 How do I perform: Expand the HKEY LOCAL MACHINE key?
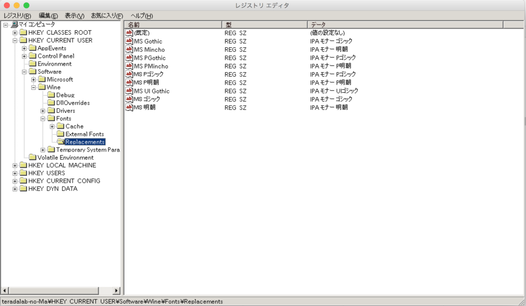(x=15, y=166)
